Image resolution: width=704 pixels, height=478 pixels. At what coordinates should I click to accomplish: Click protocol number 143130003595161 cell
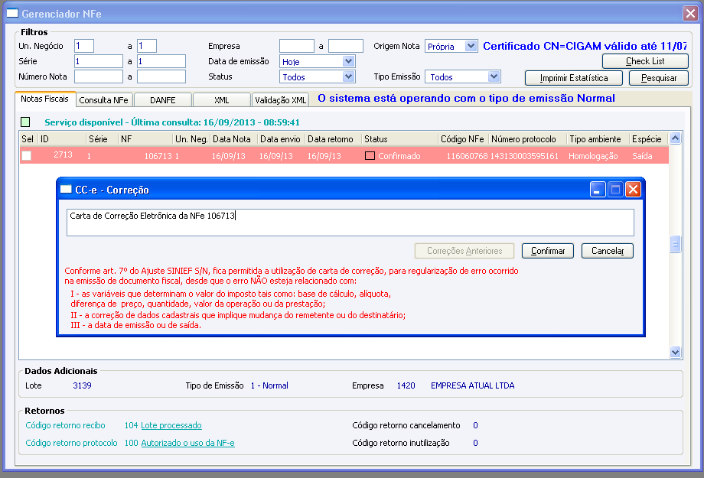pos(524,156)
